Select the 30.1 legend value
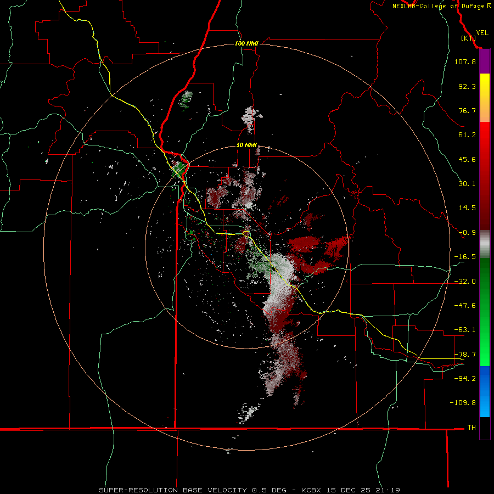The height and width of the screenshot is (494, 494). 467,184
